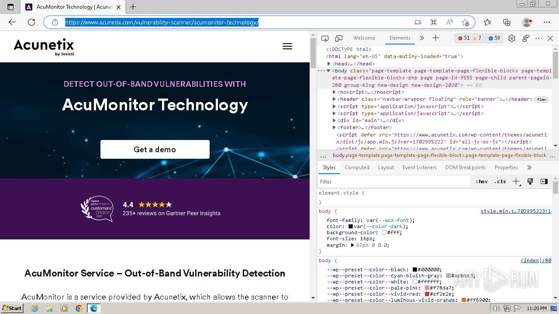
Task: Toggle rendering emulation paintbrush icon
Action: tap(530, 181)
